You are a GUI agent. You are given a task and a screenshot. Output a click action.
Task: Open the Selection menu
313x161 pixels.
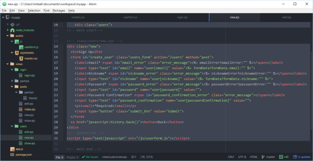click(34, 11)
